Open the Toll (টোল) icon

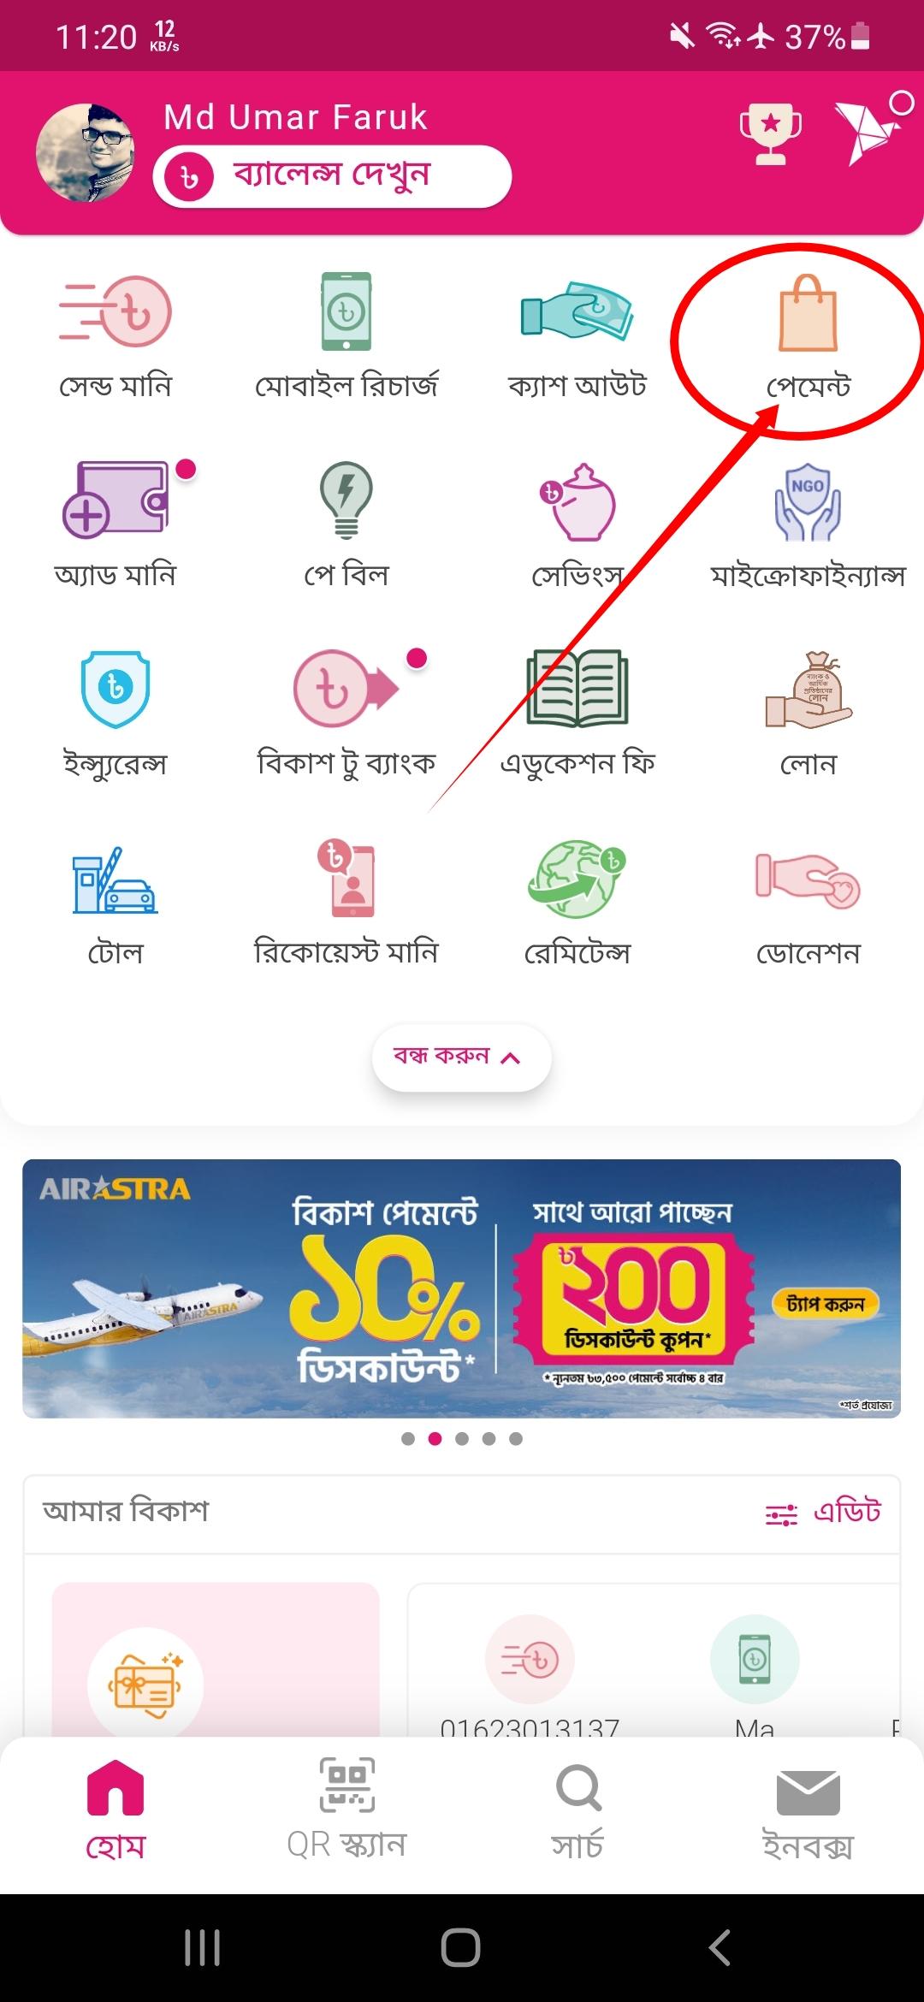point(115,880)
